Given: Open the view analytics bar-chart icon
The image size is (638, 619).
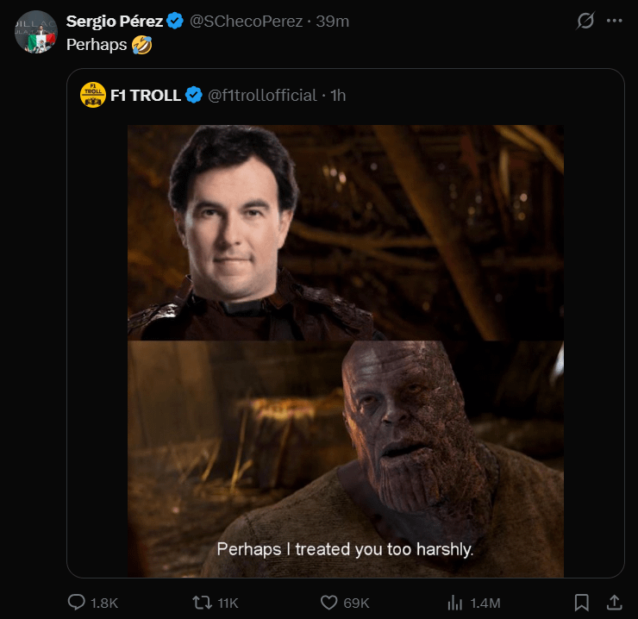Looking at the screenshot, I should tap(457, 602).
